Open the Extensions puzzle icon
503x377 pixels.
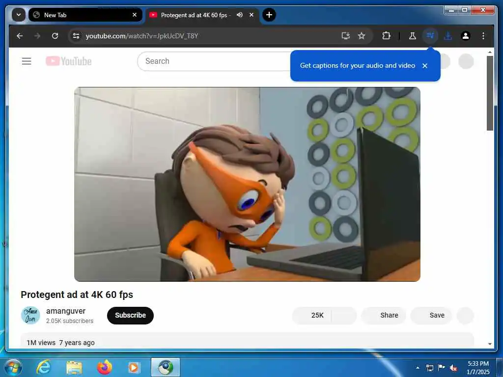[387, 36]
